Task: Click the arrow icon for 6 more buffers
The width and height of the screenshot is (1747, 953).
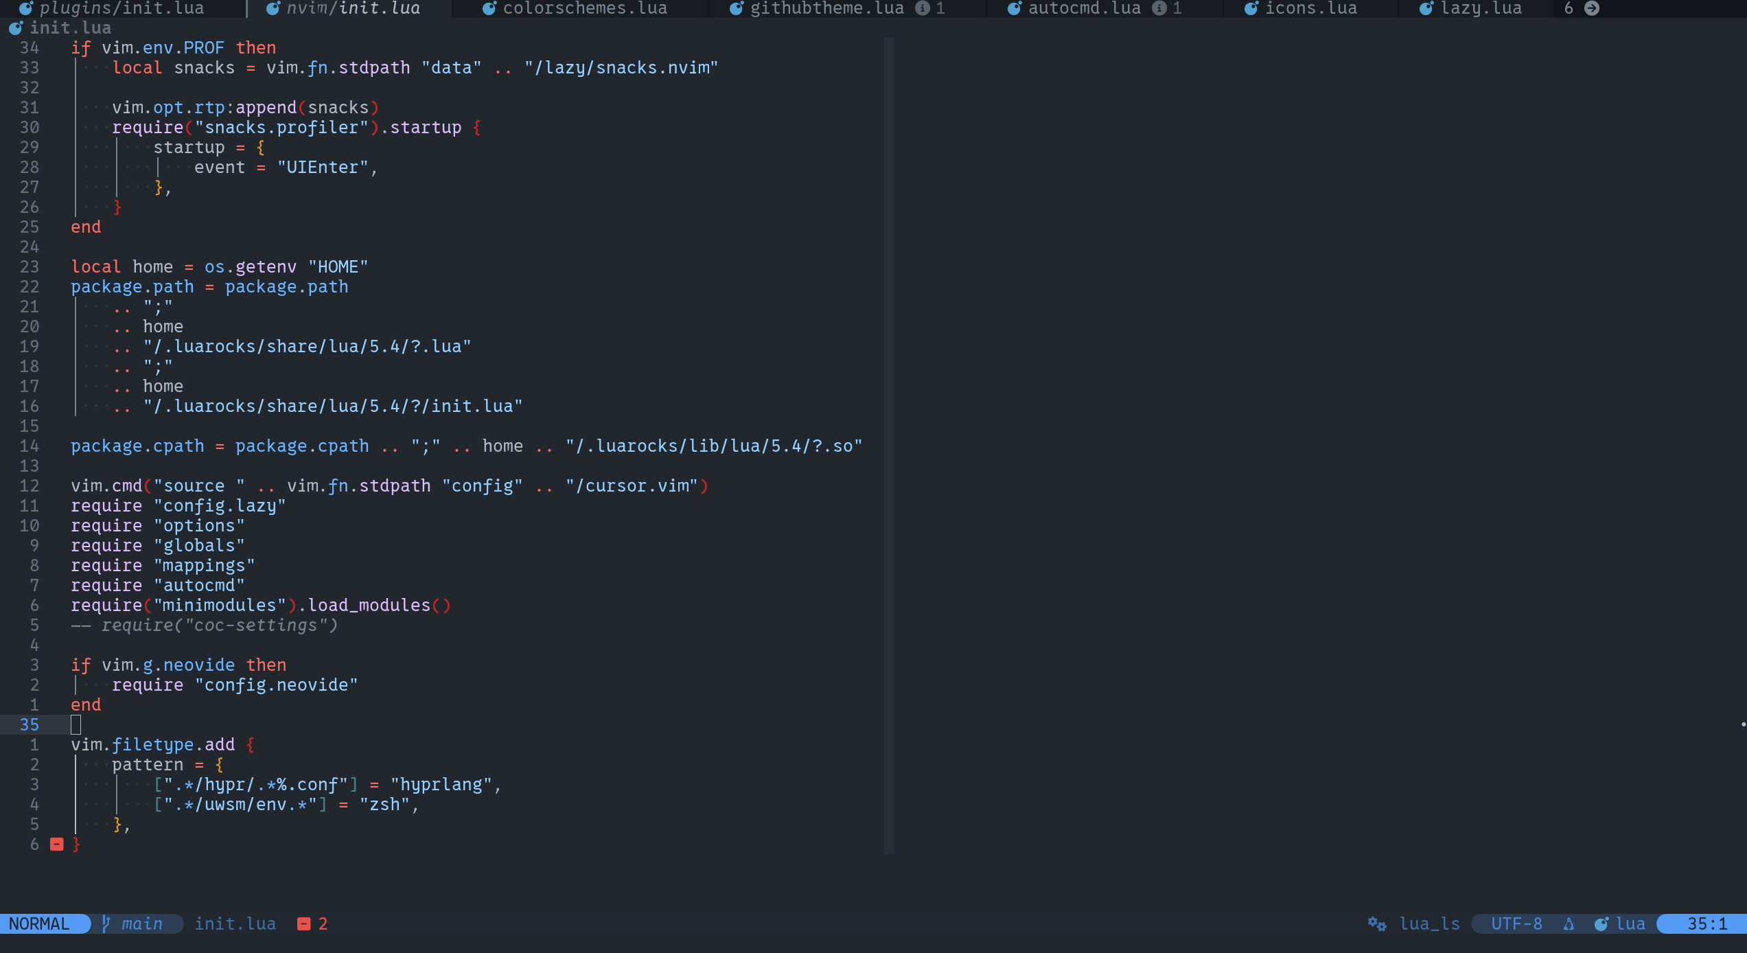Action: tap(1592, 8)
